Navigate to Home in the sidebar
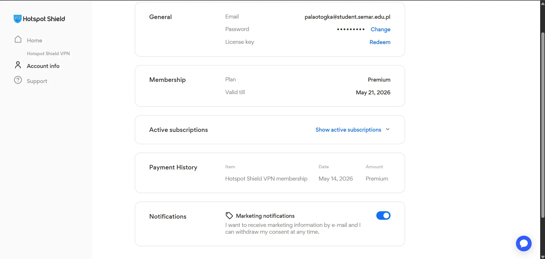The height and width of the screenshot is (259, 545). click(34, 40)
